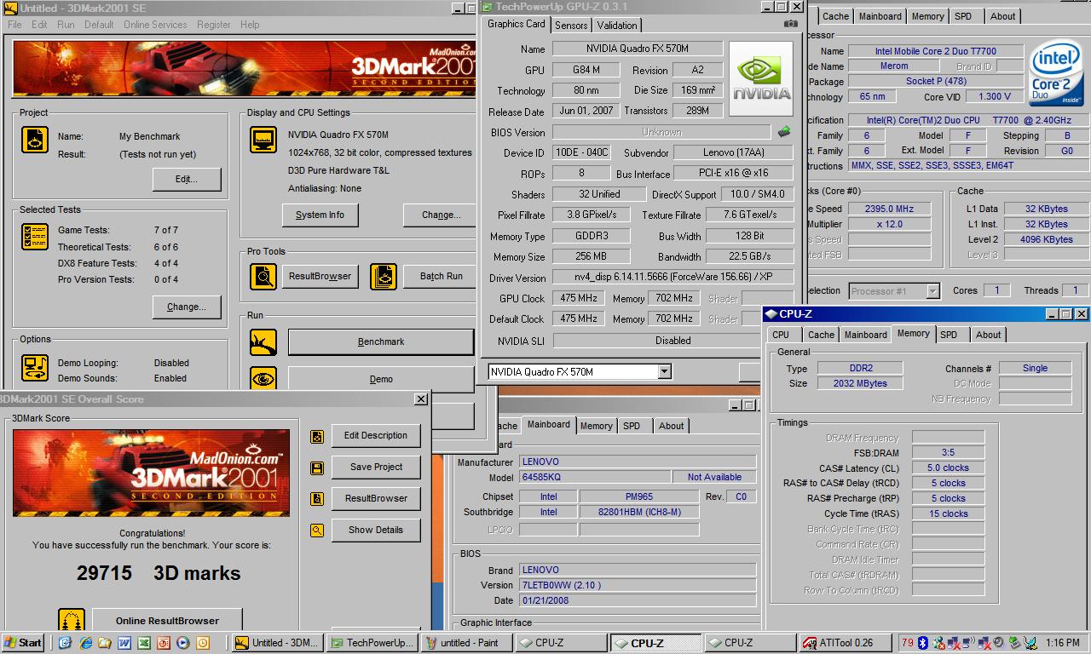
Task: Click the 3DMark2001 banner image in score dialog
Action: pos(151,473)
